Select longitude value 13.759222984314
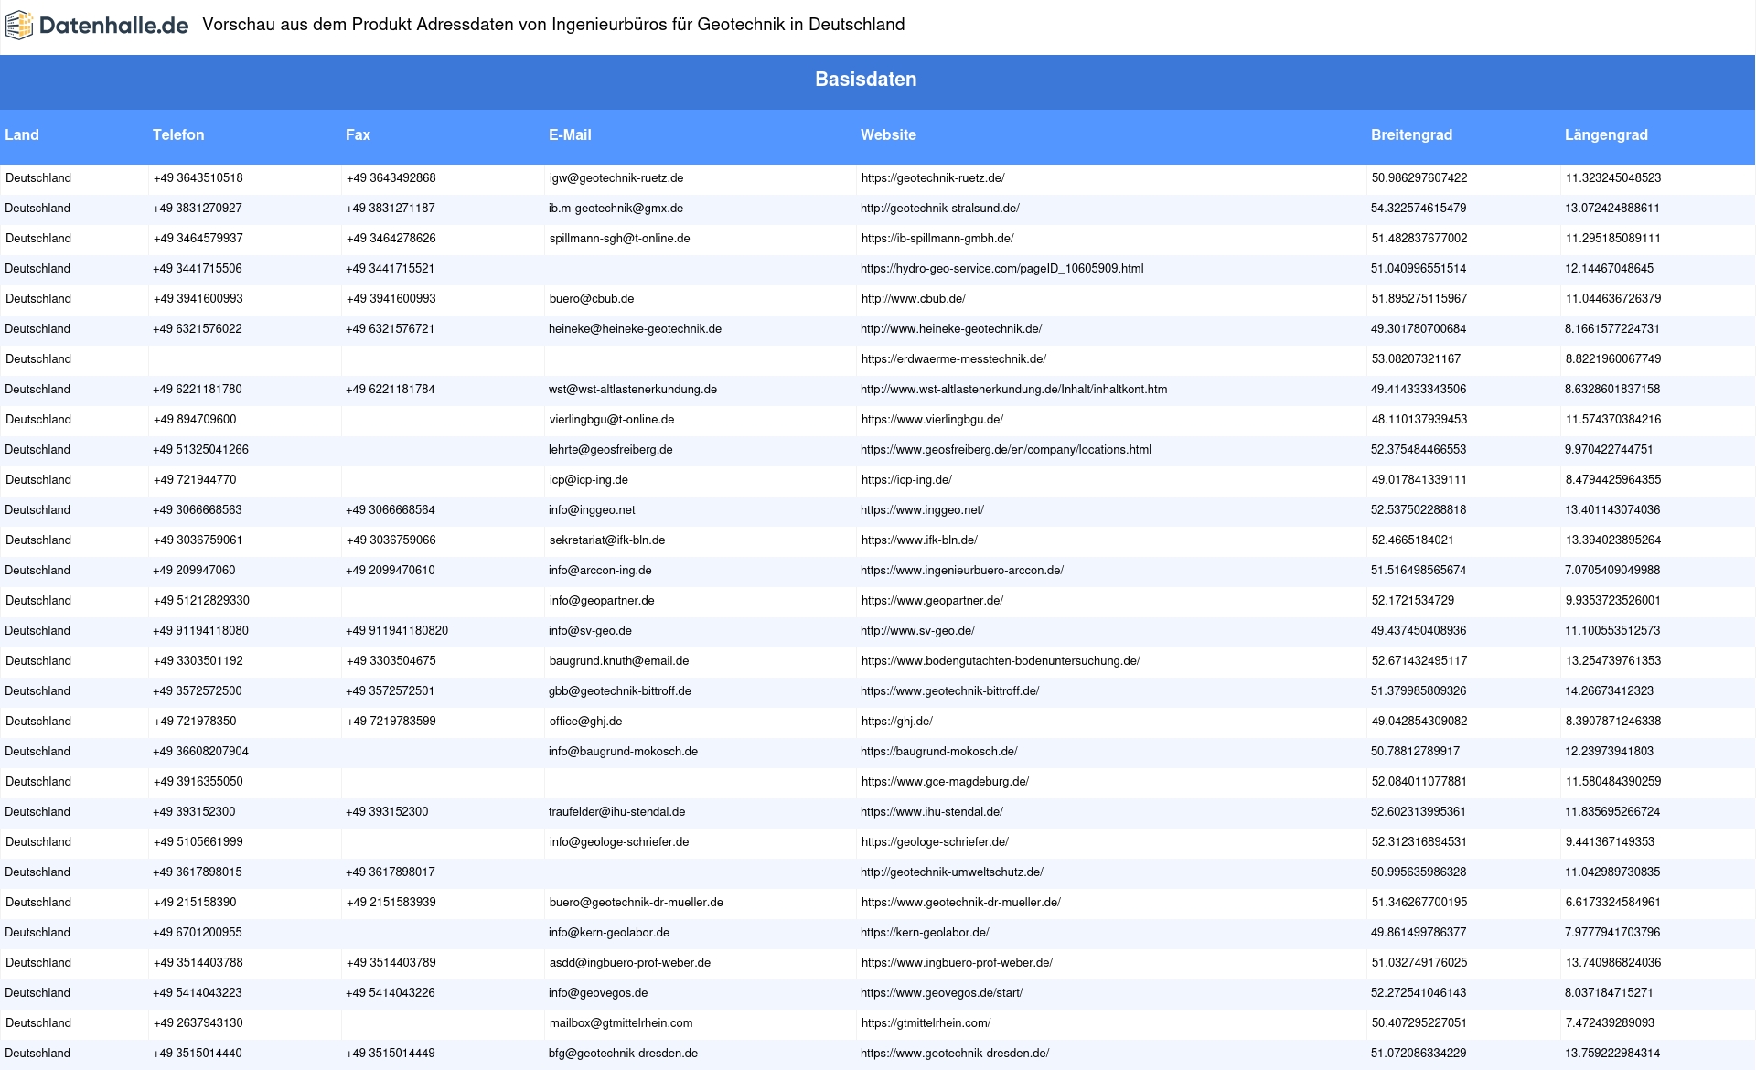This screenshot has height=1070, width=1756. click(x=1612, y=1054)
